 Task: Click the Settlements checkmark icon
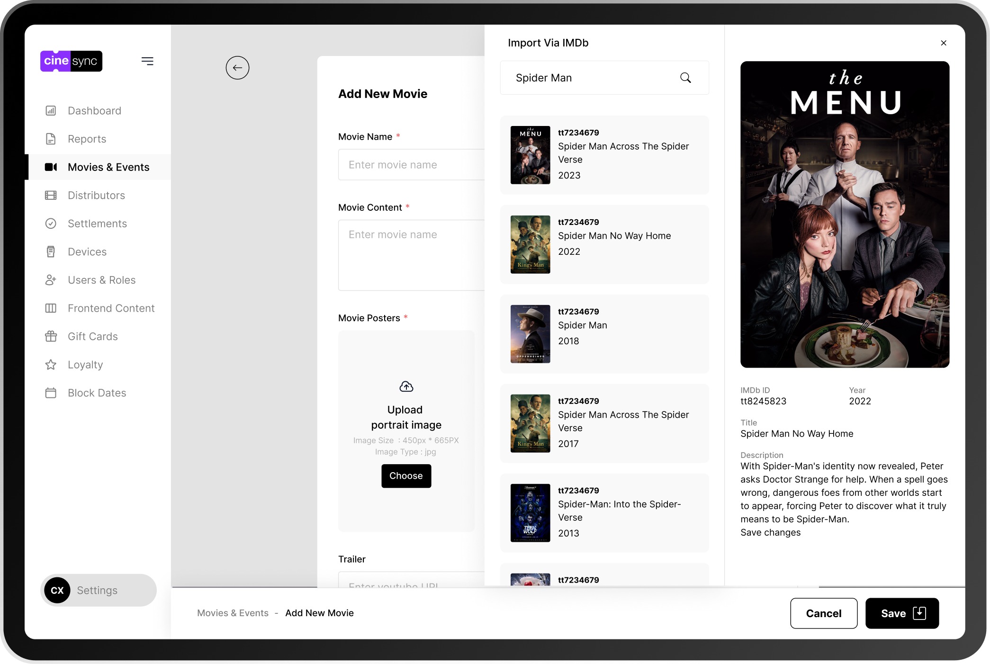(x=51, y=224)
